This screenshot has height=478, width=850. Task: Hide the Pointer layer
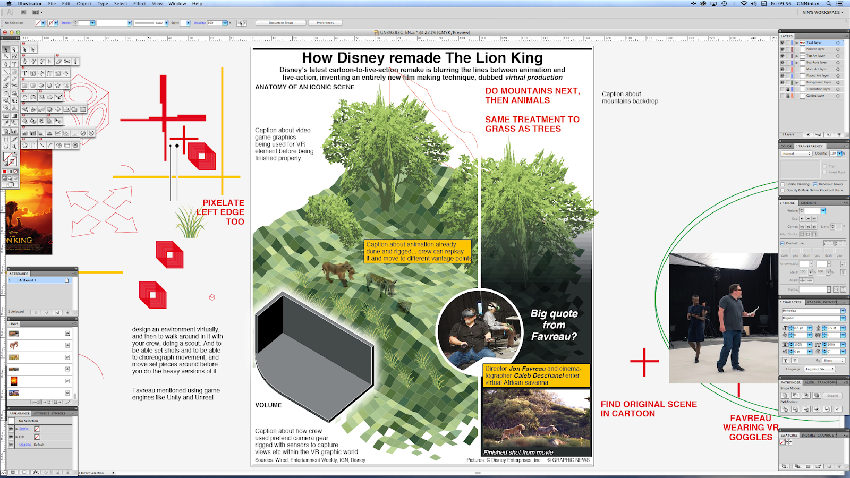click(782, 49)
